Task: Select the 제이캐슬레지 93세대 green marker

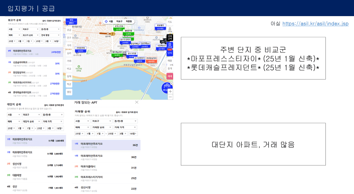Action: click(117, 54)
